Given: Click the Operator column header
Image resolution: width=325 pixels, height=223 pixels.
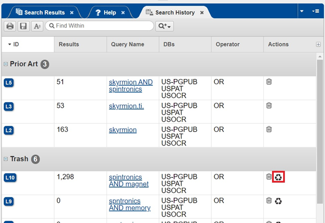Looking at the screenshot, I should [237, 44].
